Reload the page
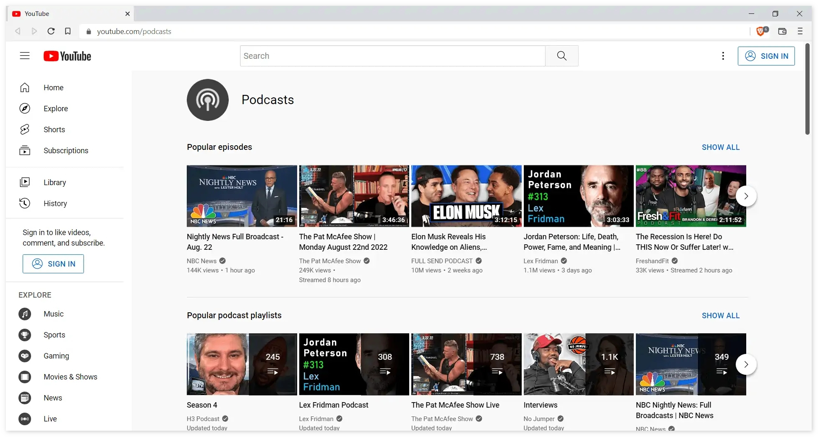 pyautogui.click(x=51, y=31)
